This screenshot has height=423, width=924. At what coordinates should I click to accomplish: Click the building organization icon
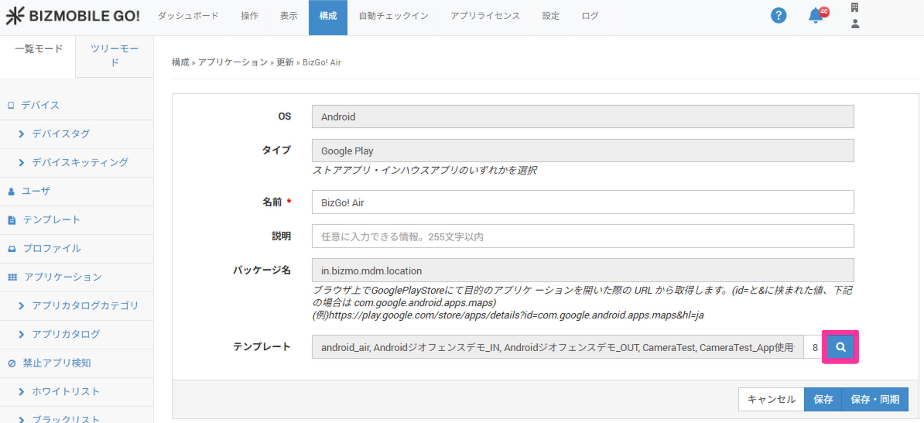855,7
